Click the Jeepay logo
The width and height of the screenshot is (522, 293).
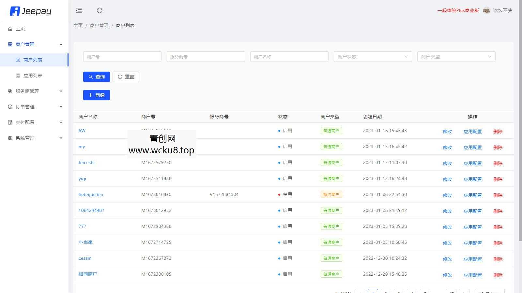pos(32,11)
